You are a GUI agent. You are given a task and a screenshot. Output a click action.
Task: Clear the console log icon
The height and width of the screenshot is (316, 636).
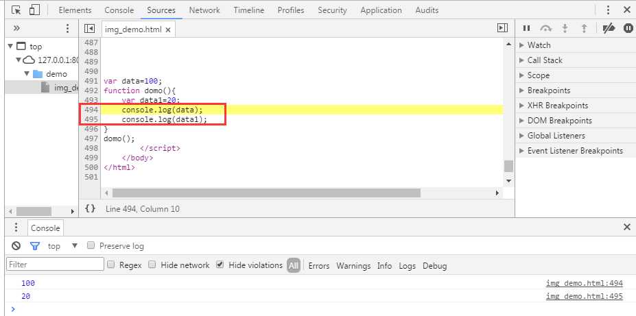click(16, 246)
